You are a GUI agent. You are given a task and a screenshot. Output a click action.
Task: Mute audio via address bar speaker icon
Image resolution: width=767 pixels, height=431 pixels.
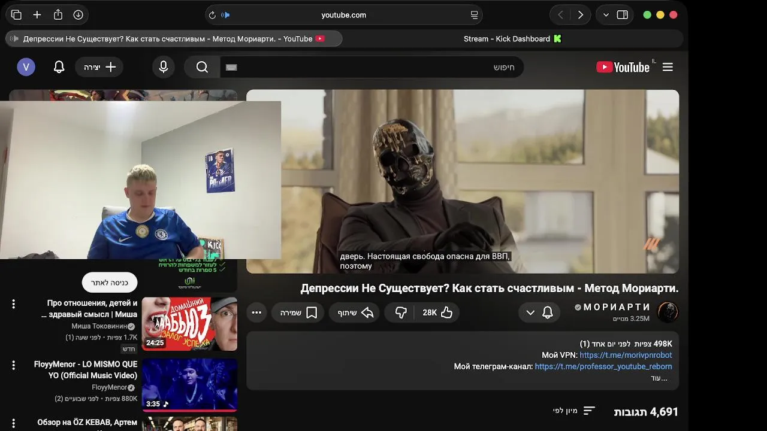tap(226, 15)
